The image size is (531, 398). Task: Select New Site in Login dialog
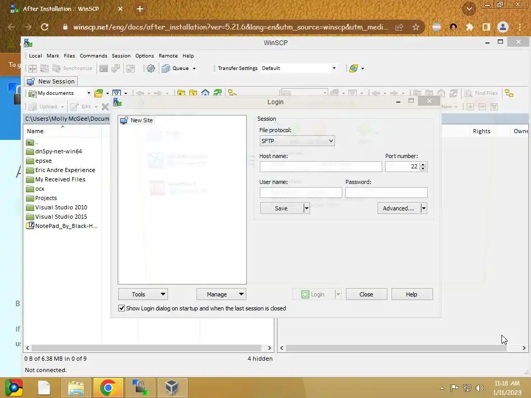point(137,120)
